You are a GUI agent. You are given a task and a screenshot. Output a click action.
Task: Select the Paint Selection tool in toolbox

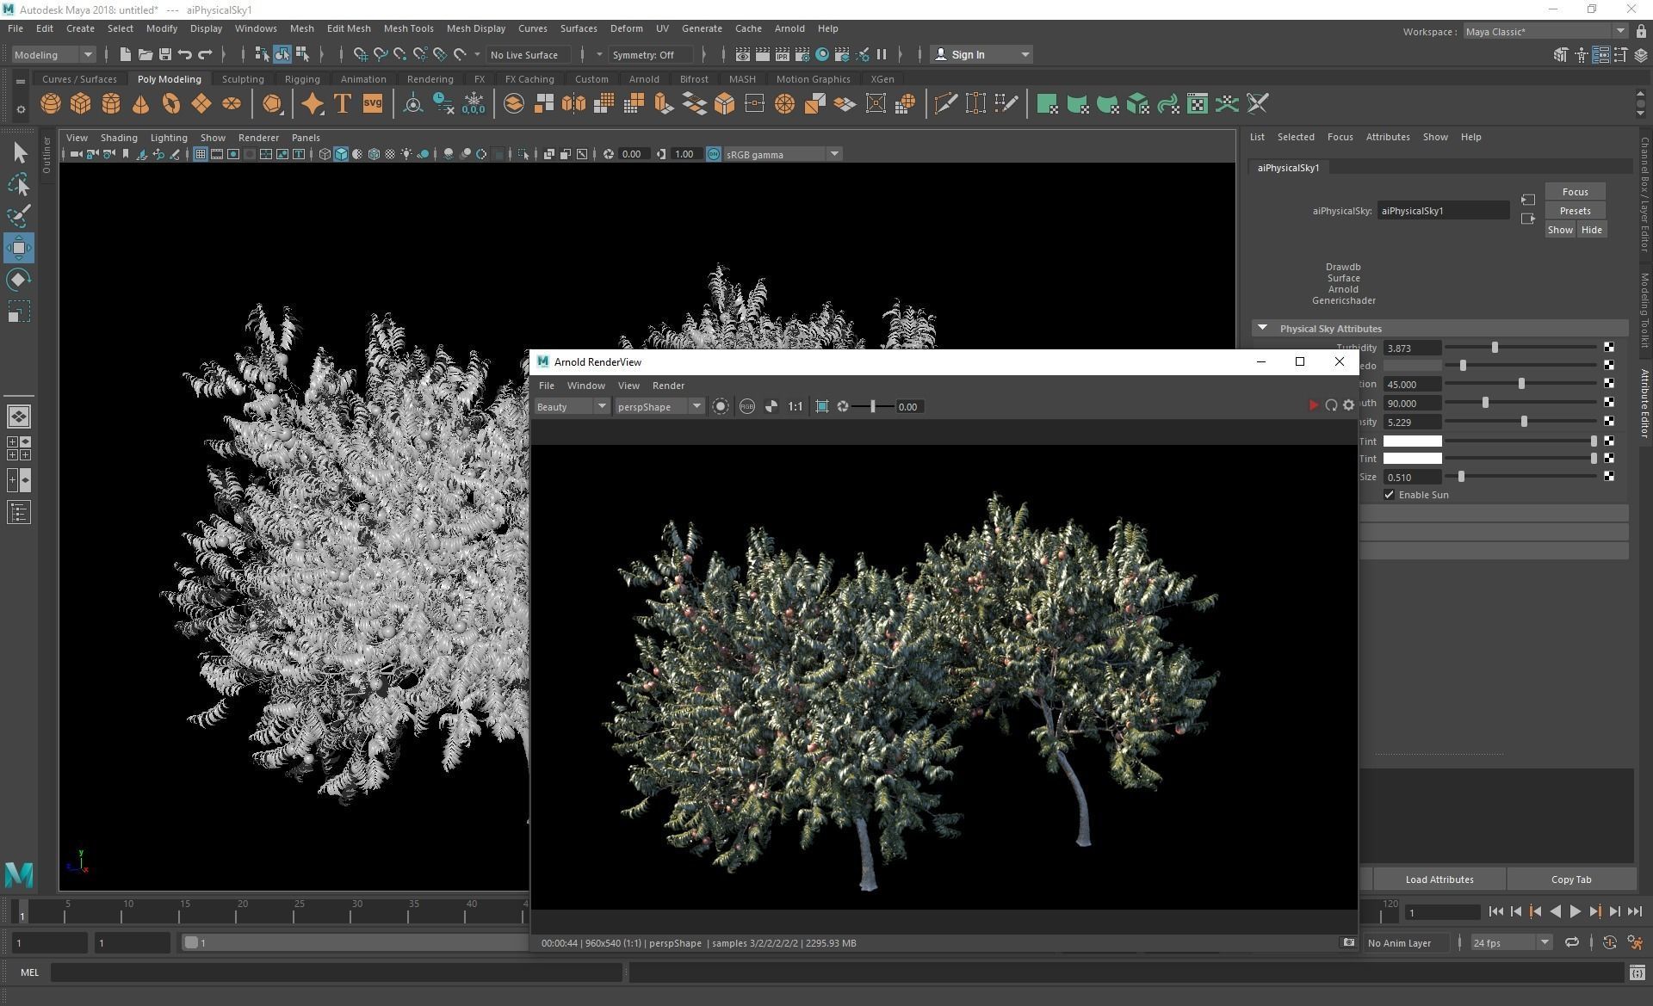point(19,216)
